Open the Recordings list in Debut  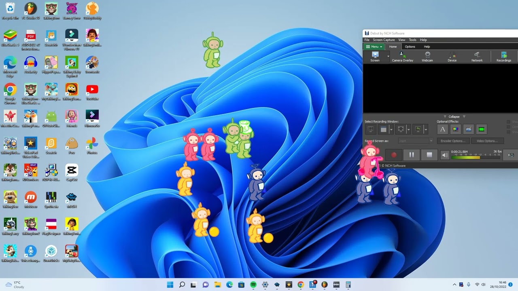pos(504,57)
